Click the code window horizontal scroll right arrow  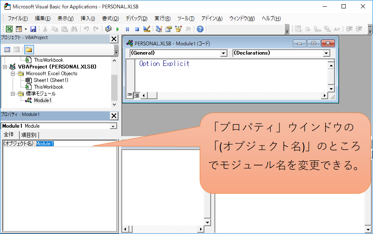click(324, 95)
